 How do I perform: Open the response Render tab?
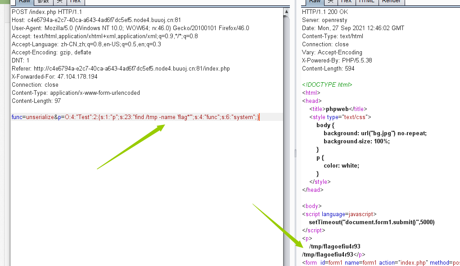[391, 2]
